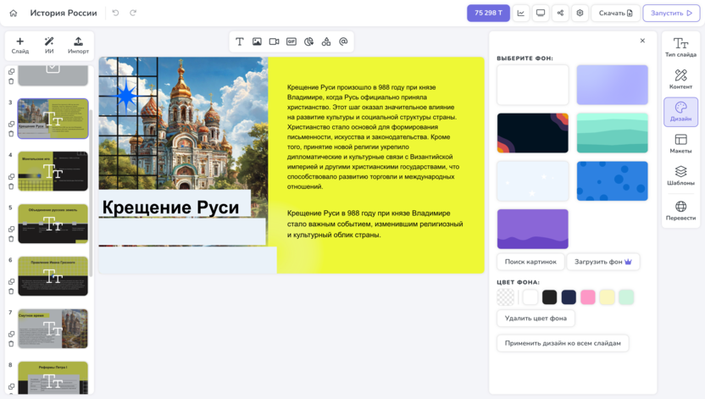Go to the home page icon
The height and width of the screenshot is (399, 705).
(x=14, y=13)
